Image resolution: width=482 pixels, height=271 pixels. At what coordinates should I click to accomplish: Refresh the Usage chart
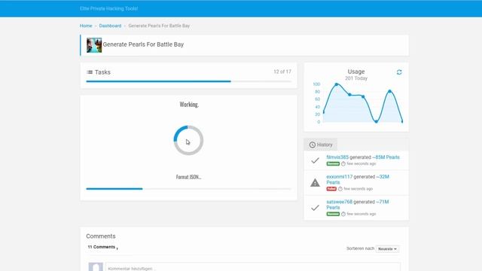pos(399,72)
